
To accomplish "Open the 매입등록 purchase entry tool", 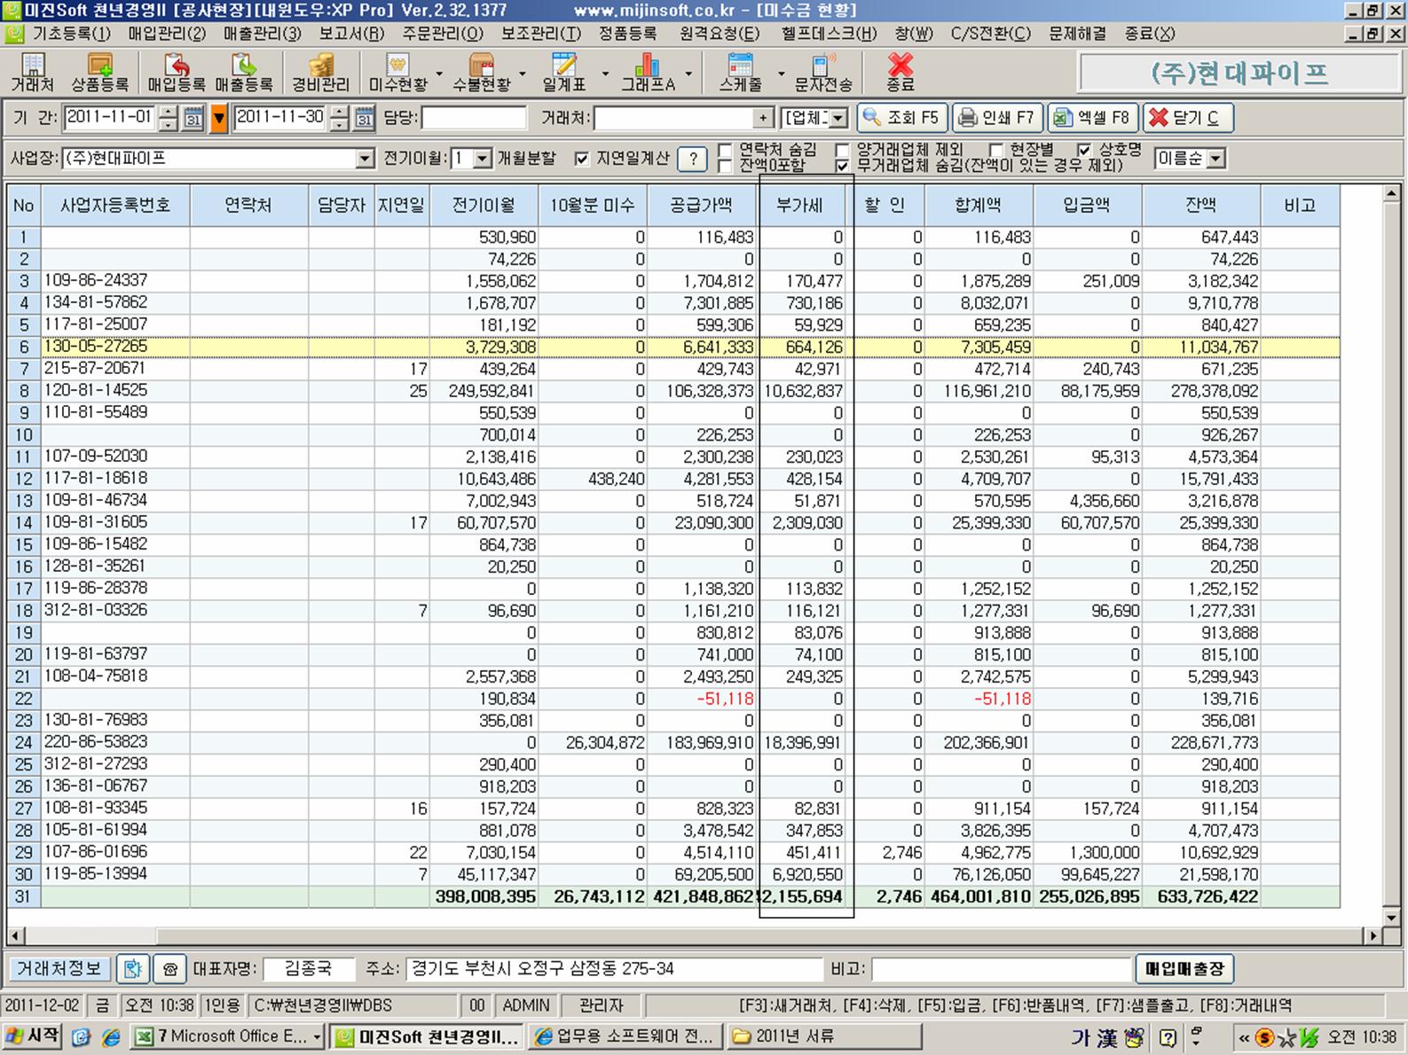I will 177,72.
